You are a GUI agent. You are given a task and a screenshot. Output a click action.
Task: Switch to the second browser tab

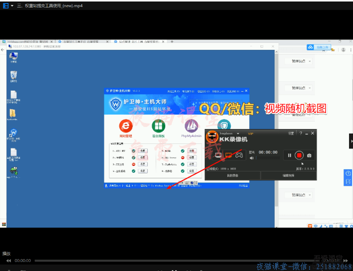point(81,41)
